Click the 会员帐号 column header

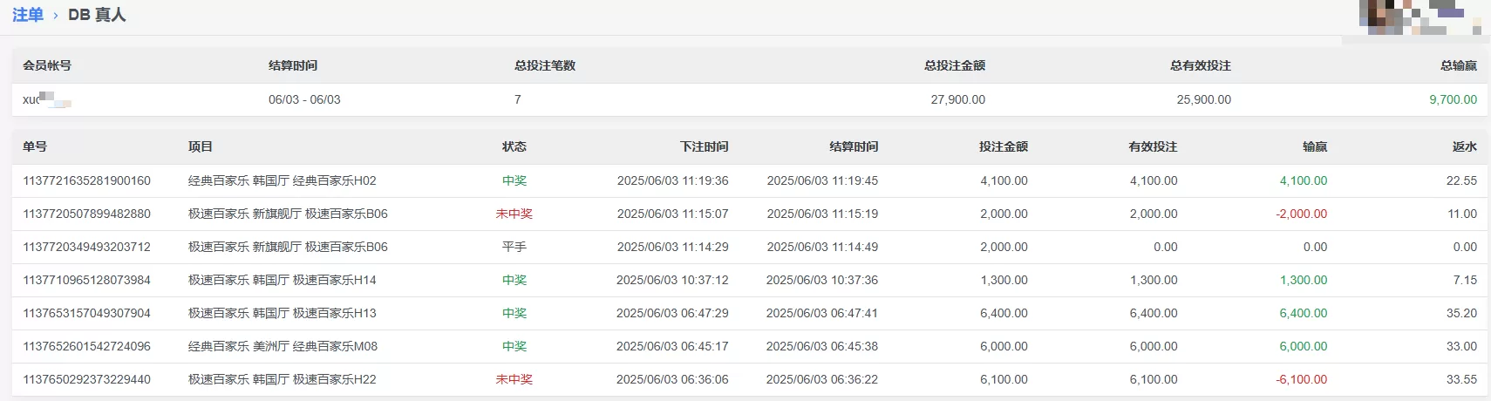(47, 65)
